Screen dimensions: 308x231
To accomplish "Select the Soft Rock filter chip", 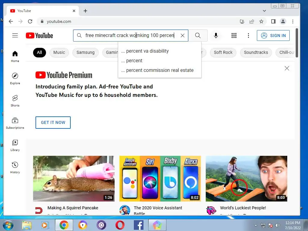I will (x=223, y=52).
